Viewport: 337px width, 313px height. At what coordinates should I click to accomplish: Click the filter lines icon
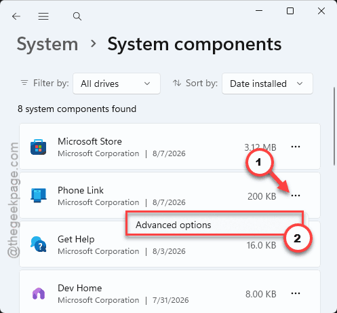(x=24, y=83)
